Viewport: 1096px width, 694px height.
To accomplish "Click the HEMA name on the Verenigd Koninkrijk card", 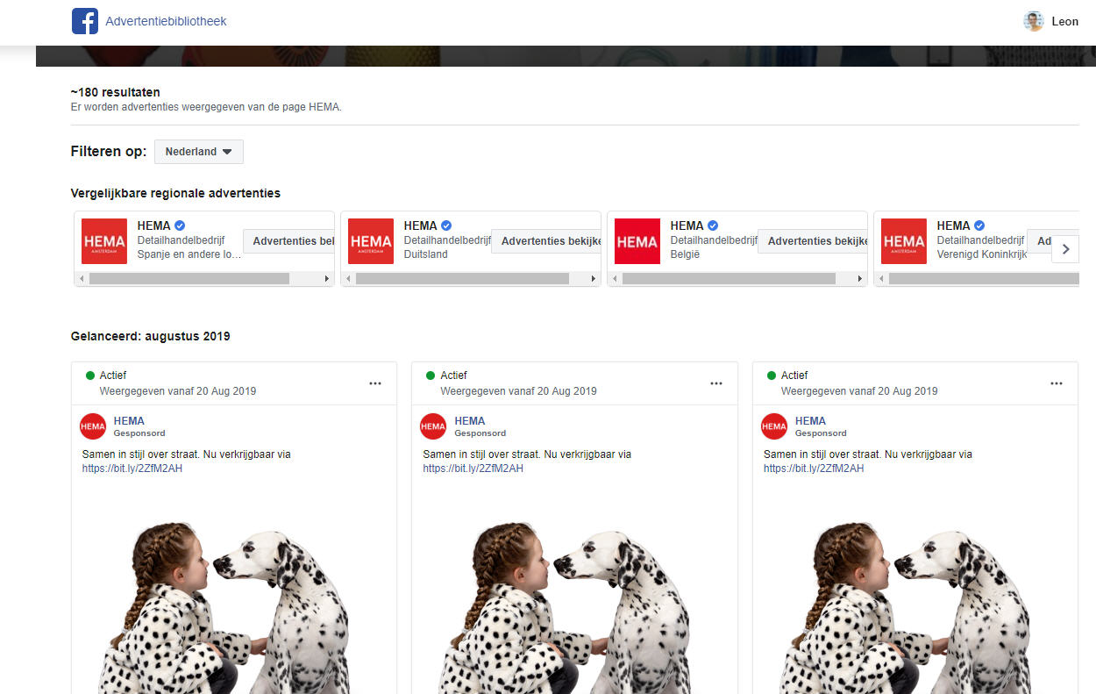I will (x=954, y=225).
